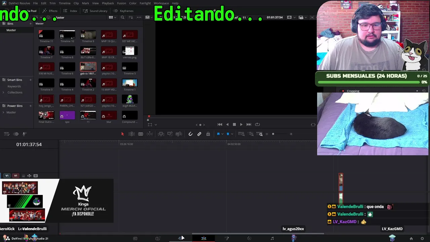Select the viernes.png thumbnail

click(x=130, y=51)
